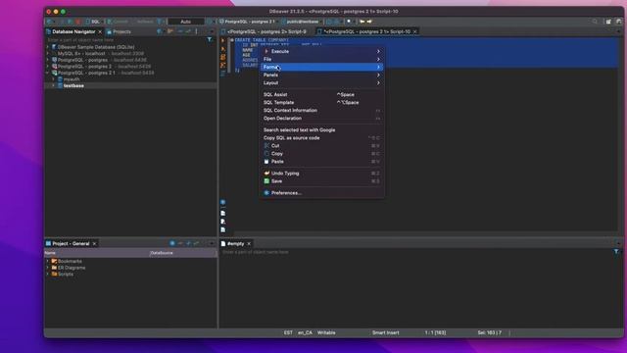Expand the Scripts folder
Screen dimensions: 627x353
coord(48,275)
